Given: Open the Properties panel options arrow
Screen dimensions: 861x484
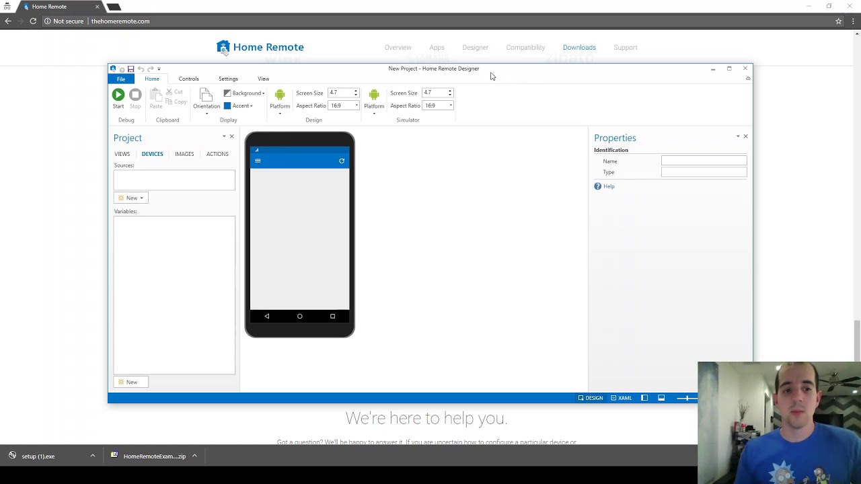Looking at the screenshot, I should click(738, 136).
